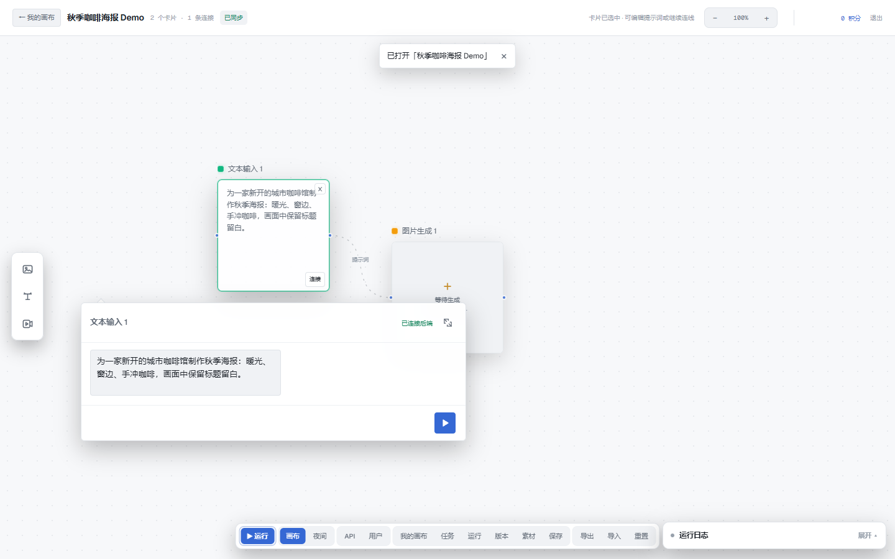This screenshot has width=895, height=559.
Task: Click the right connector dot of text card
Action: tap(330, 235)
